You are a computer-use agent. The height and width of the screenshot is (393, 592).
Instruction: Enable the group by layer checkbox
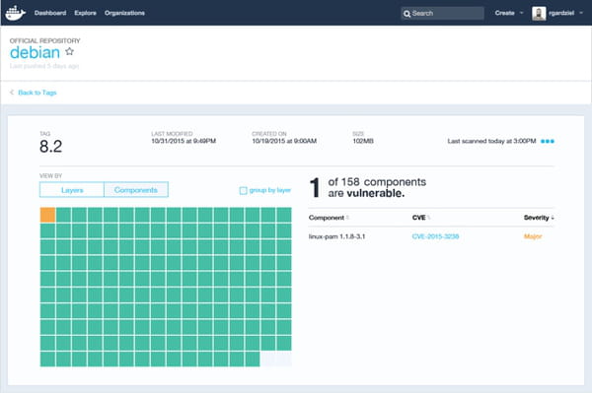(x=243, y=191)
